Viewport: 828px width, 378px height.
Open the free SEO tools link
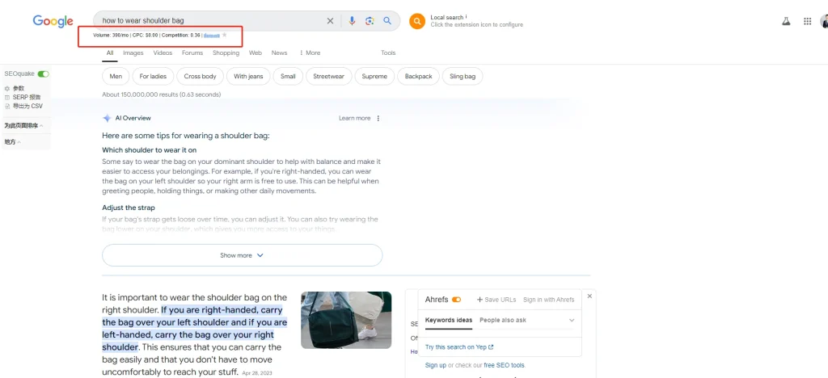[x=504, y=365]
